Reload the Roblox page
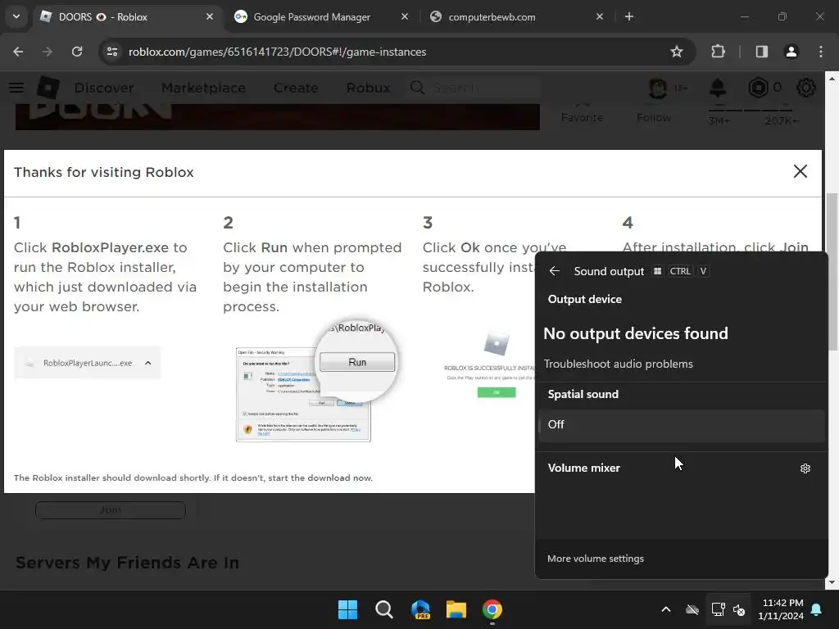 click(x=77, y=52)
